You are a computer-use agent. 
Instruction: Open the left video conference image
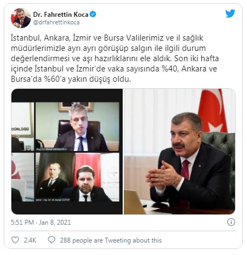click(x=67, y=152)
